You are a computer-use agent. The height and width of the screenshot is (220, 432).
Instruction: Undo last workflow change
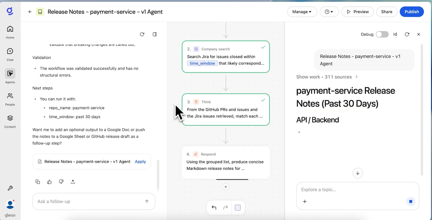point(214,208)
